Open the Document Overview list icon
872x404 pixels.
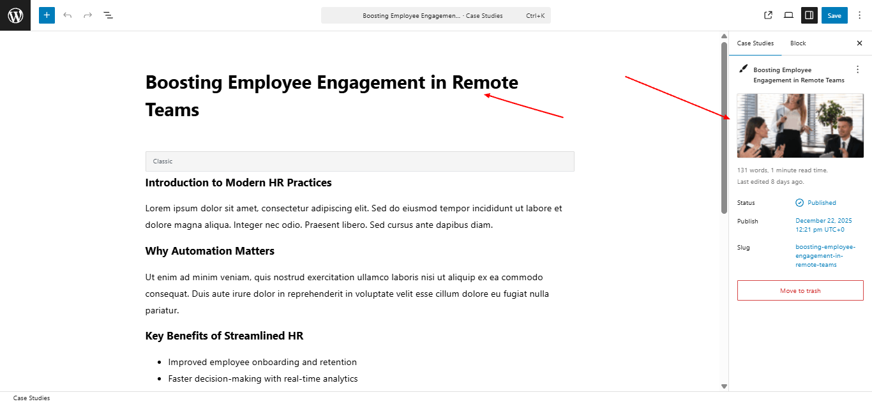tap(109, 15)
